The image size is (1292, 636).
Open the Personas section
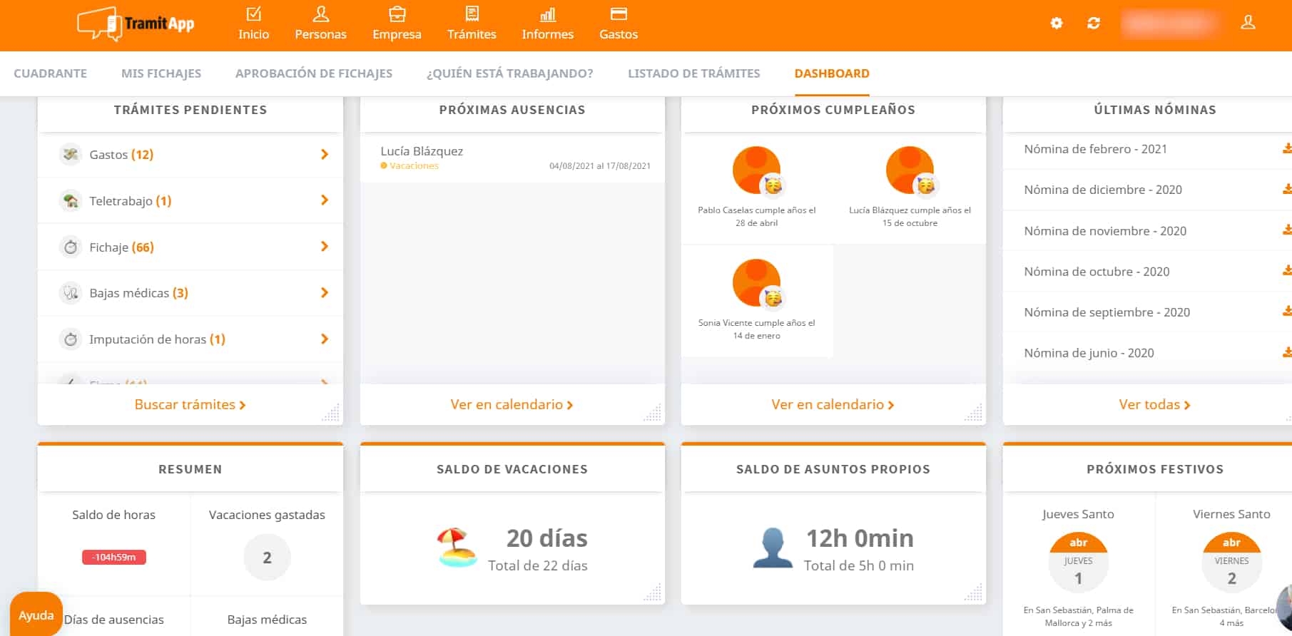tap(320, 24)
